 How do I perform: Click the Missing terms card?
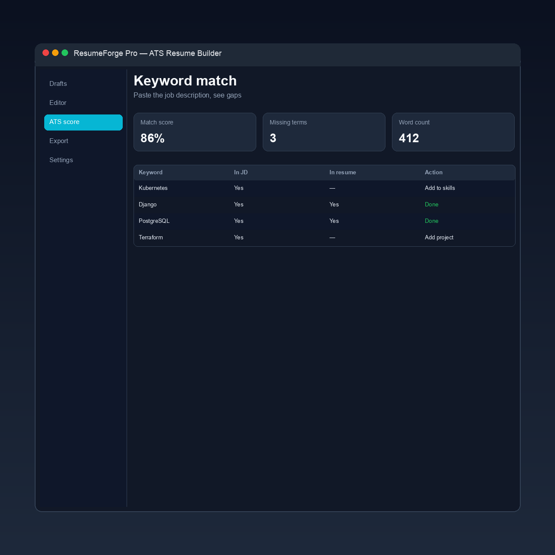[324, 132]
